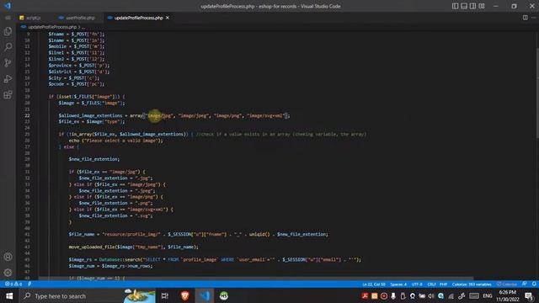This screenshot has width=539, height=303.
Task: Click the VS Code logo in title bar
Action: (x=8, y=6)
